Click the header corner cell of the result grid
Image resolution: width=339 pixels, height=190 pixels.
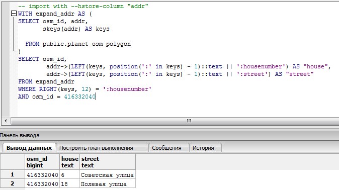(x=13, y=162)
